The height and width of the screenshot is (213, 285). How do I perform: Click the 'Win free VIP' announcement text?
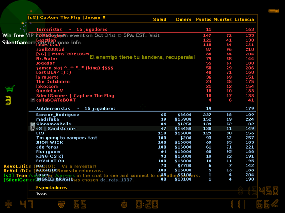pos(81,39)
